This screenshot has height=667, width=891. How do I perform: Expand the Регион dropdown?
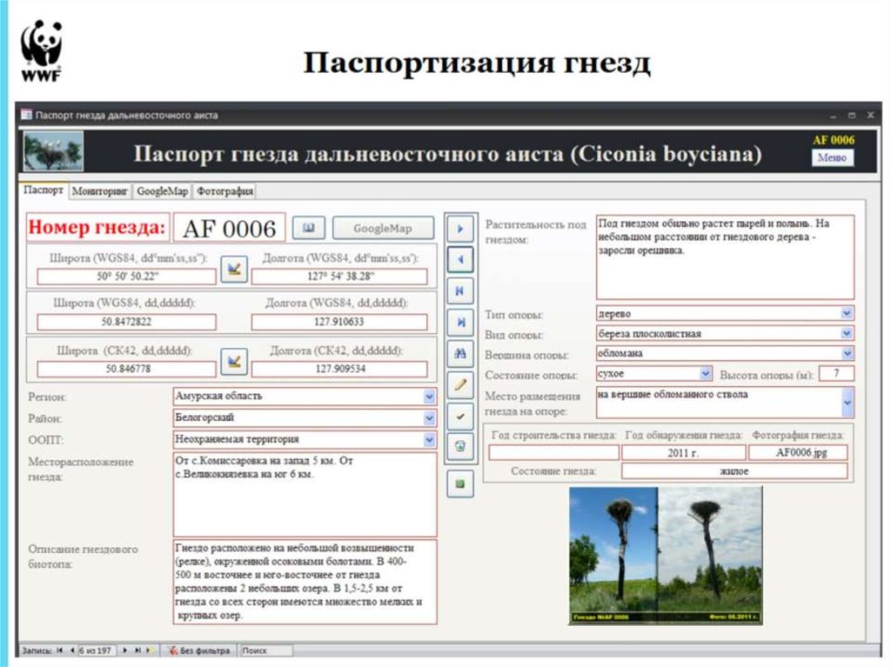(x=429, y=397)
